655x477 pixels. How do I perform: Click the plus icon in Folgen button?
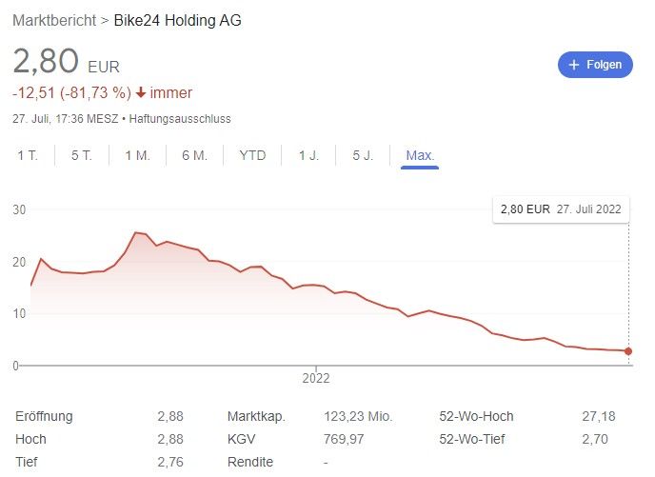(574, 65)
